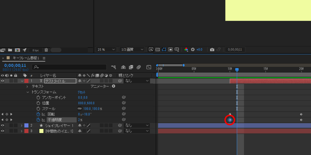The image size is (311, 155).
Task: Click the timeline layer search field
Action: (69, 67)
